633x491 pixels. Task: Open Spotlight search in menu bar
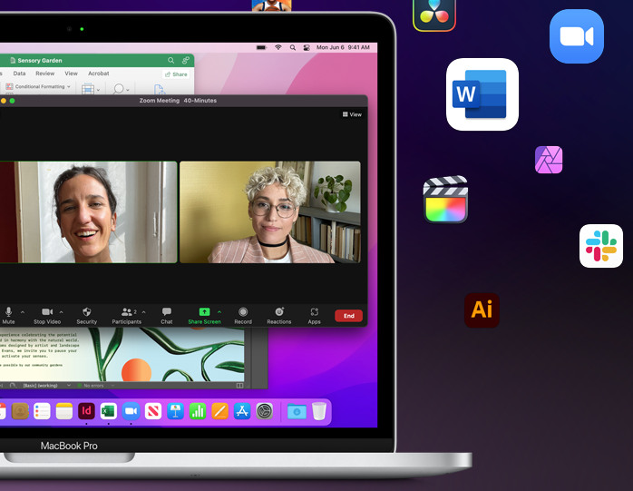pyautogui.click(x=293, y=47)
